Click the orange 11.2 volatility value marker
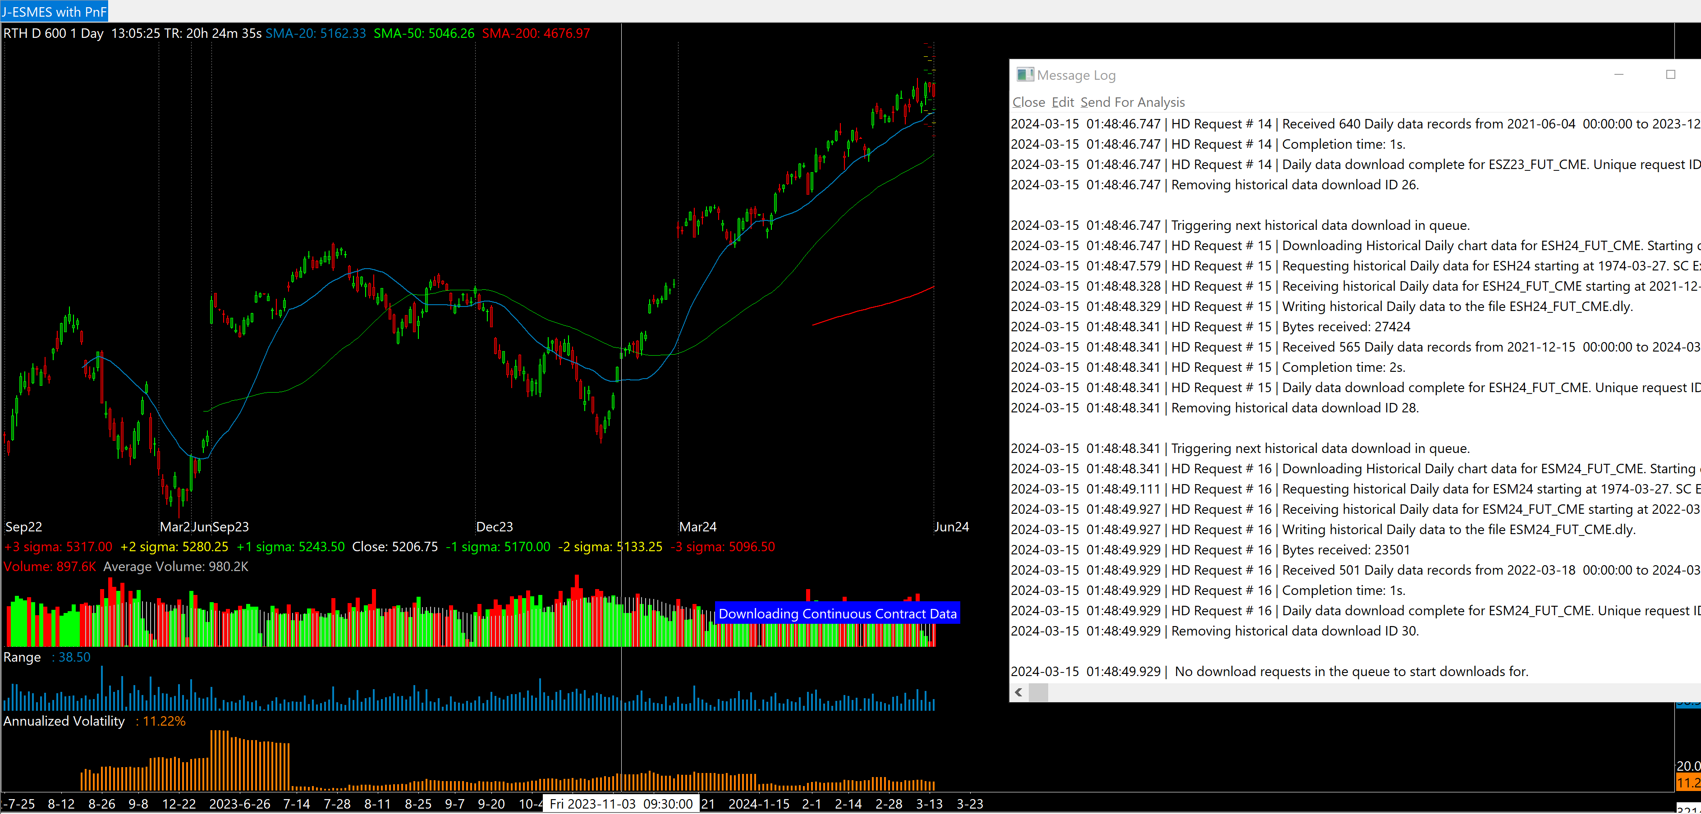 (x=1688, y=782)
